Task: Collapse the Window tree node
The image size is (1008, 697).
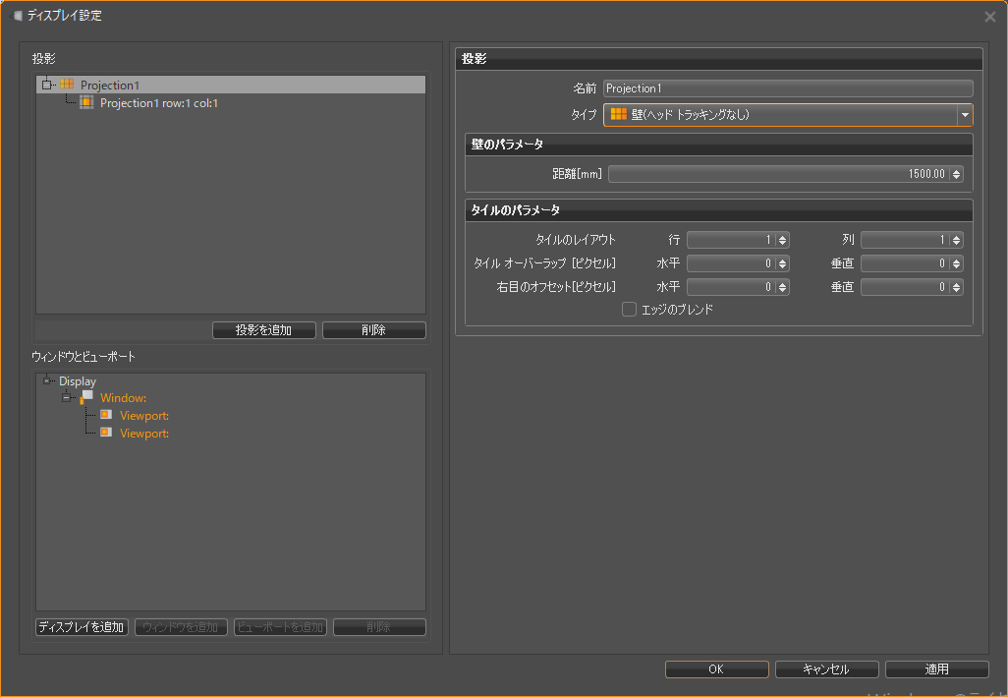Action: (x=66, y=397)
